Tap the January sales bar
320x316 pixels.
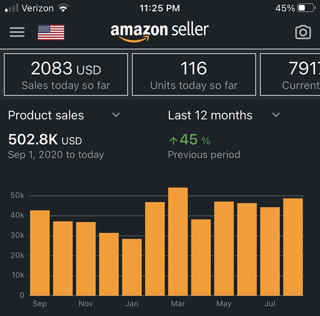coord(132,267)
